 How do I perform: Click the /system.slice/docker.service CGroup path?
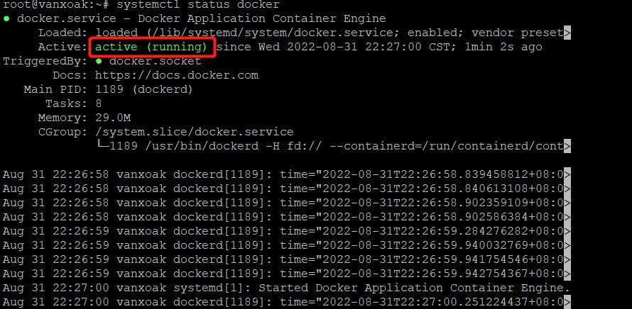(194, 132)
